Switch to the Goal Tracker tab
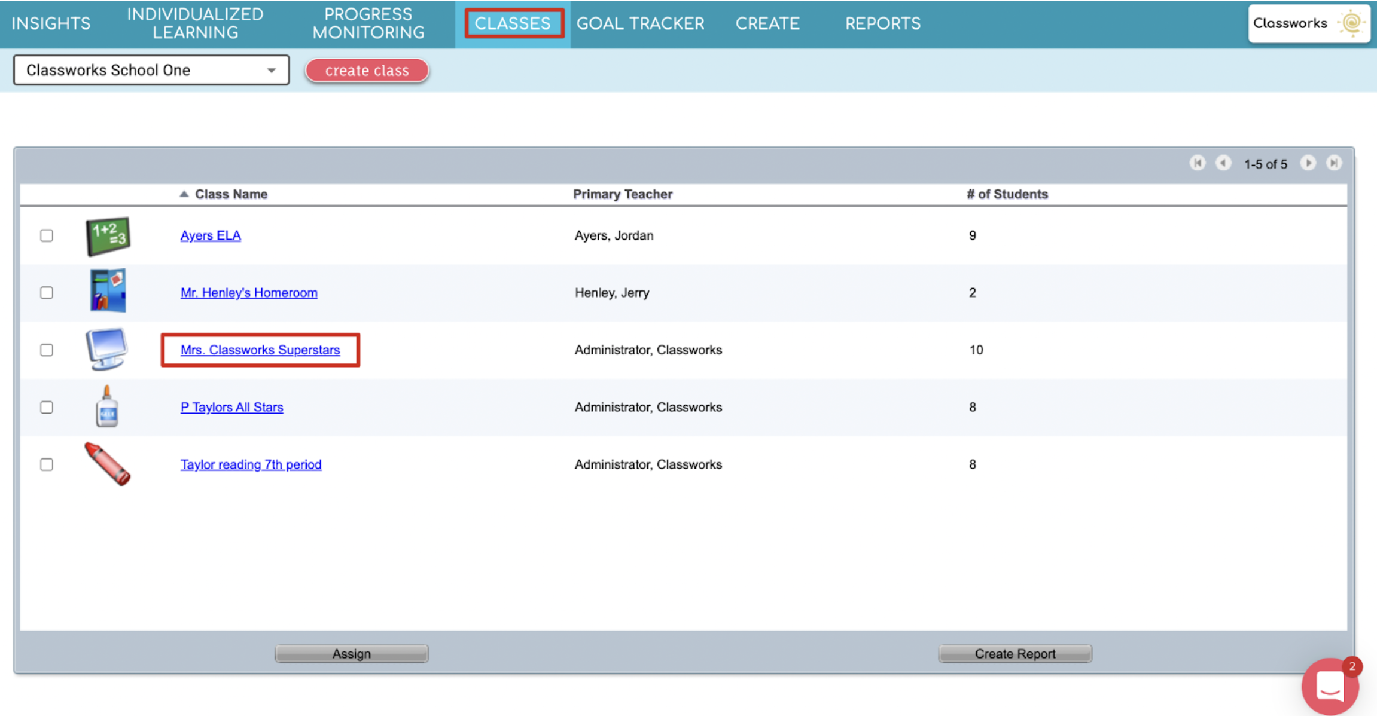The height and width of the screenshot is (716, 1377). click(640, 23)
